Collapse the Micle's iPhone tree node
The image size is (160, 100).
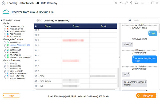pos(2,20)
